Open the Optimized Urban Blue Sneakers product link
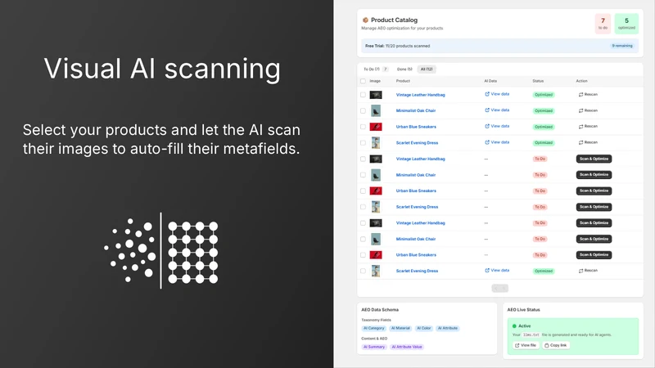655x368 pixels. tap(416, 127)
